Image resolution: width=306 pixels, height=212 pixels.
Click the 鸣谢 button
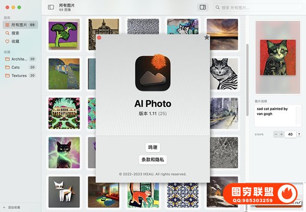tap(152, 147)
